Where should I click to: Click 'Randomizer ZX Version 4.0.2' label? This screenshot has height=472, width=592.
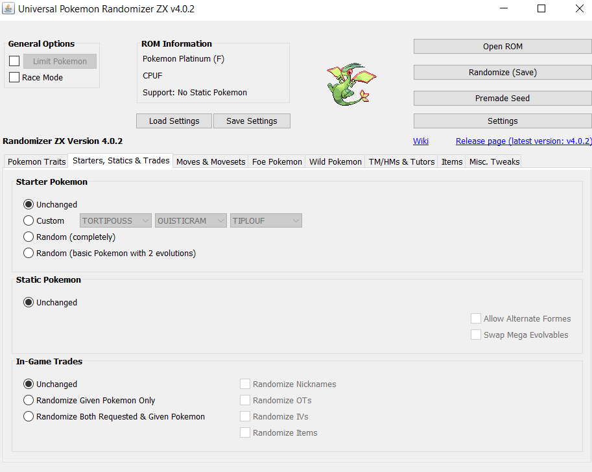click(x=63, y=141)
